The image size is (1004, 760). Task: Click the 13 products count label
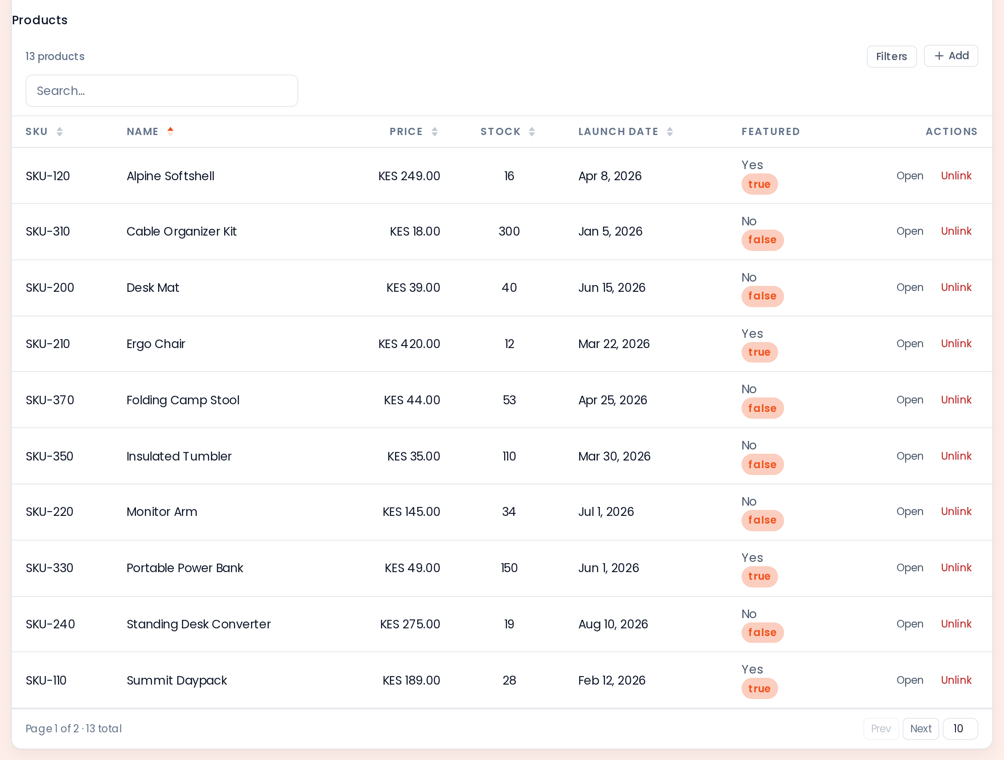pyautogui.click(x=55, y=56)
